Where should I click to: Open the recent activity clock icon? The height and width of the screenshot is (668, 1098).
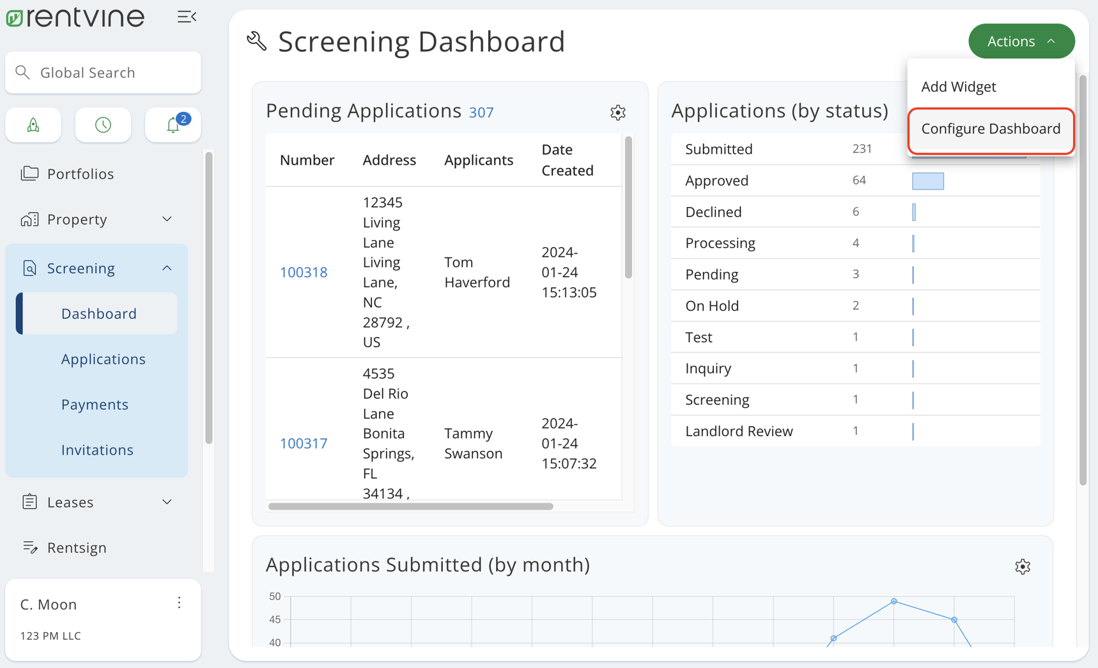[103, 125]
